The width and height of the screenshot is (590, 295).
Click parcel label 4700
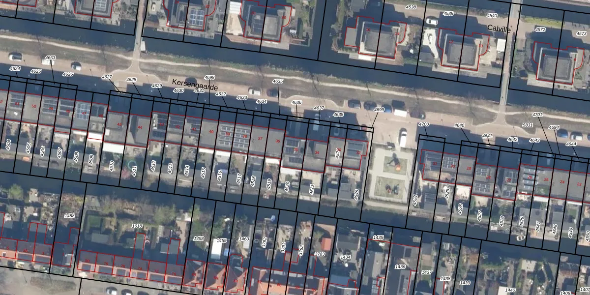click(424, 124)
